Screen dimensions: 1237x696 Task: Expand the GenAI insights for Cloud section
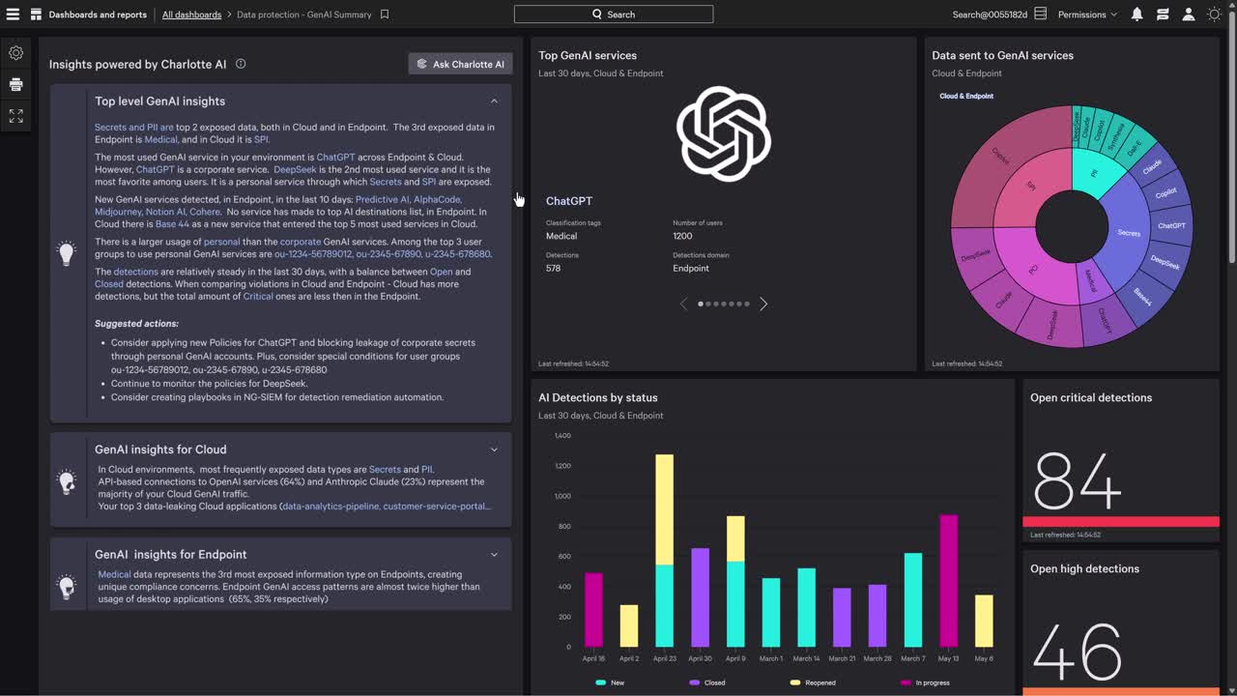click(494, 449)
